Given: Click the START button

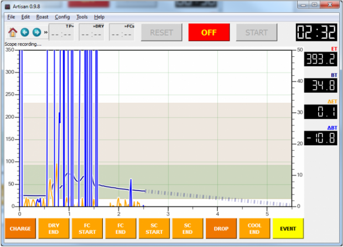Looking at the screenshot, I should tap(256, 33).
